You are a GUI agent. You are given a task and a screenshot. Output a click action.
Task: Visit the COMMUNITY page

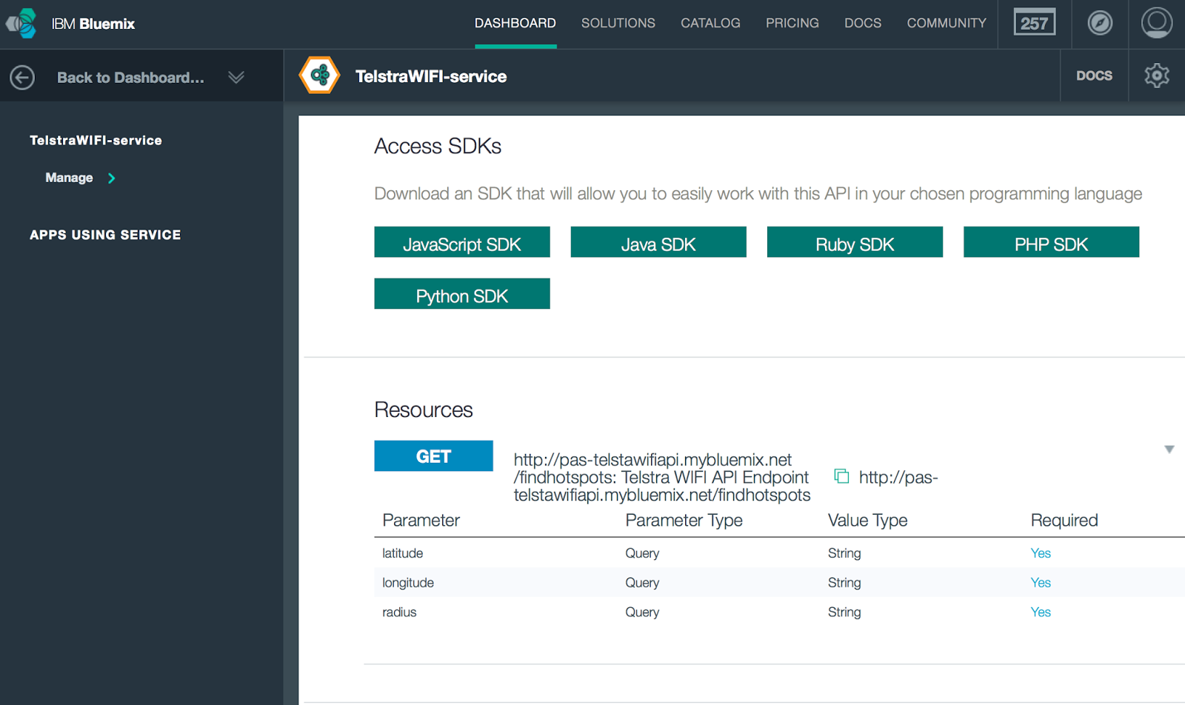[947, 23]
